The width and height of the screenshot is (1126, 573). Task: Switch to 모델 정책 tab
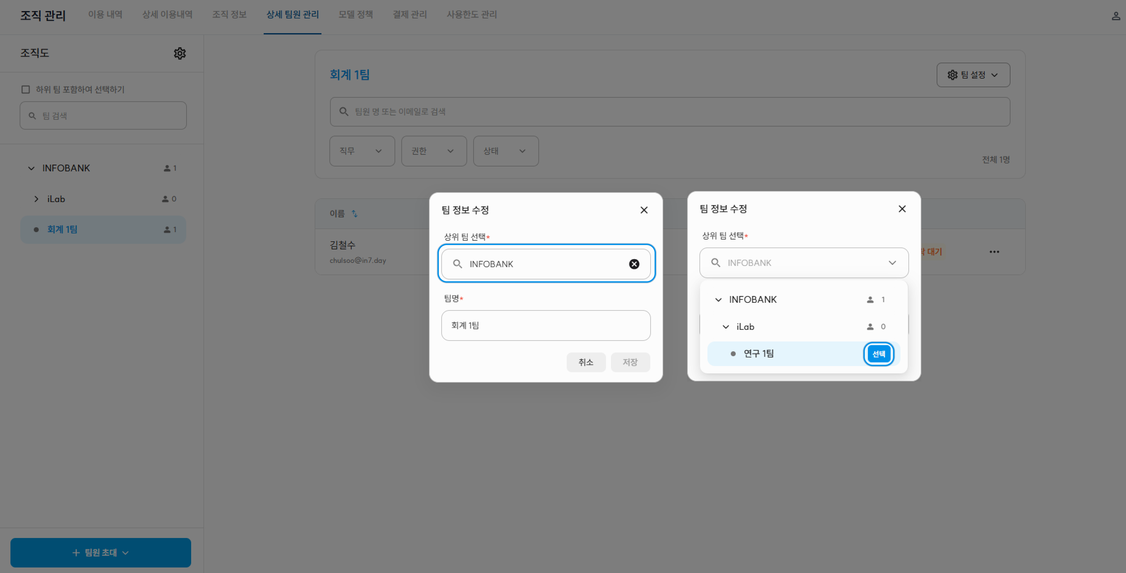click(355, 14)
